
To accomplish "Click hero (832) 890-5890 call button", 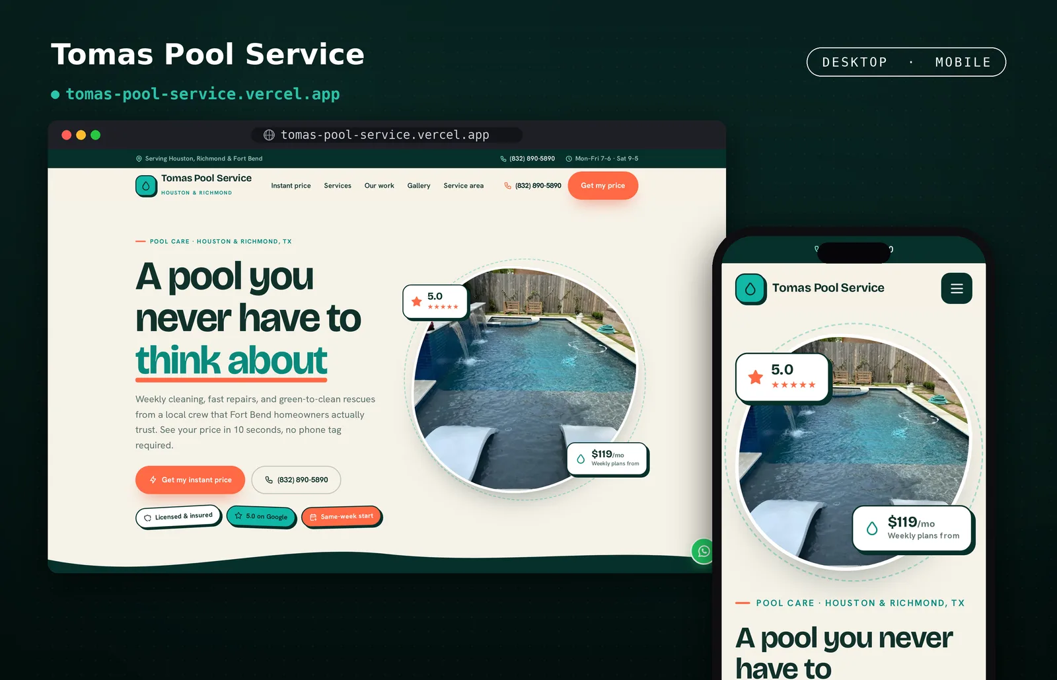I will 296,480.
